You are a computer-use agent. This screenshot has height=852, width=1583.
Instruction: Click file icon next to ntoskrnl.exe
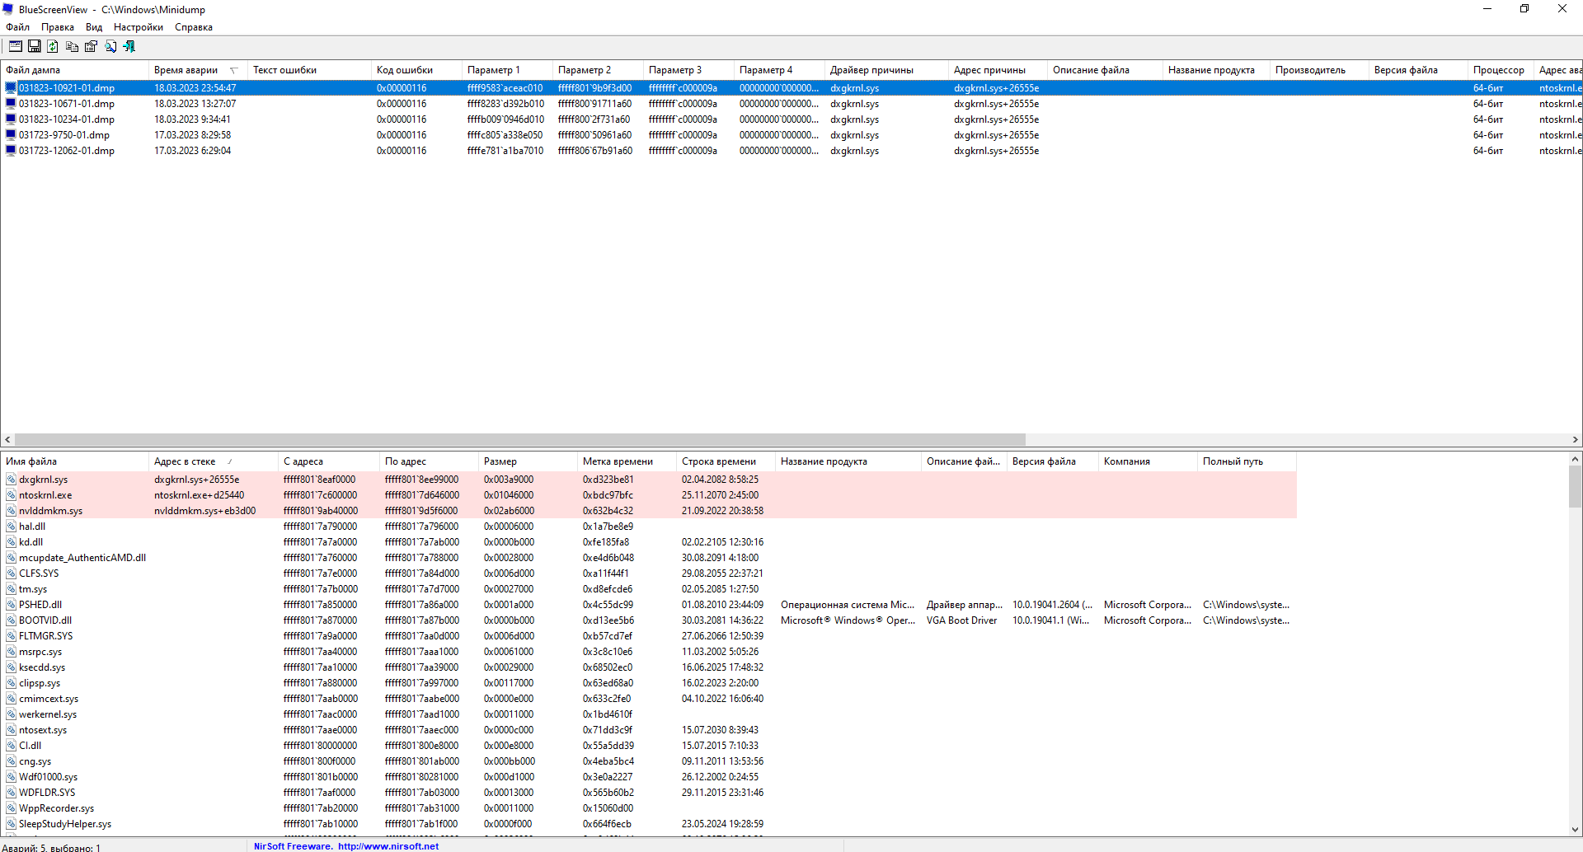tap(11, 495)
